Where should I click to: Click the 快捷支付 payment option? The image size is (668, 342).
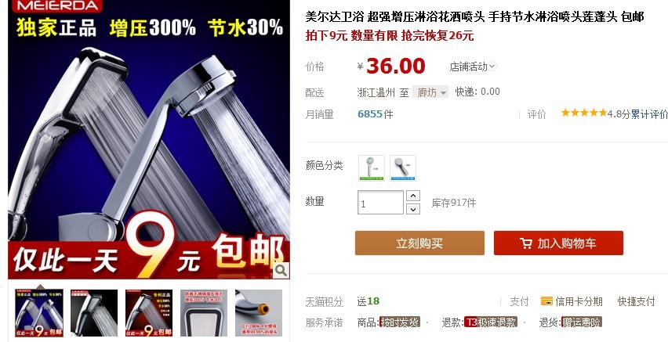coord(636,301)
